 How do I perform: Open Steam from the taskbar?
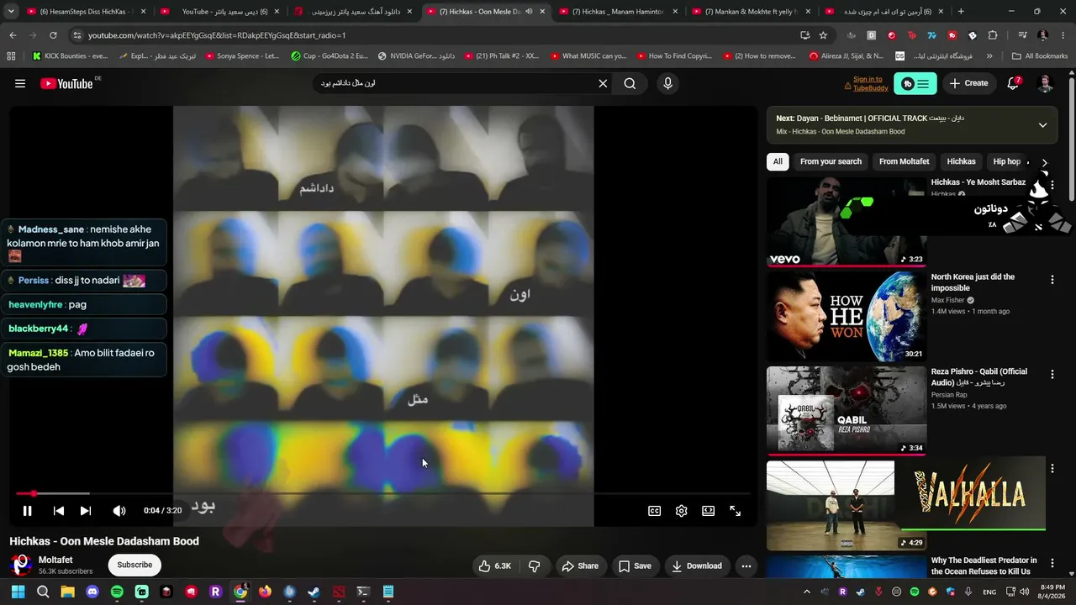tap(314, 592)
